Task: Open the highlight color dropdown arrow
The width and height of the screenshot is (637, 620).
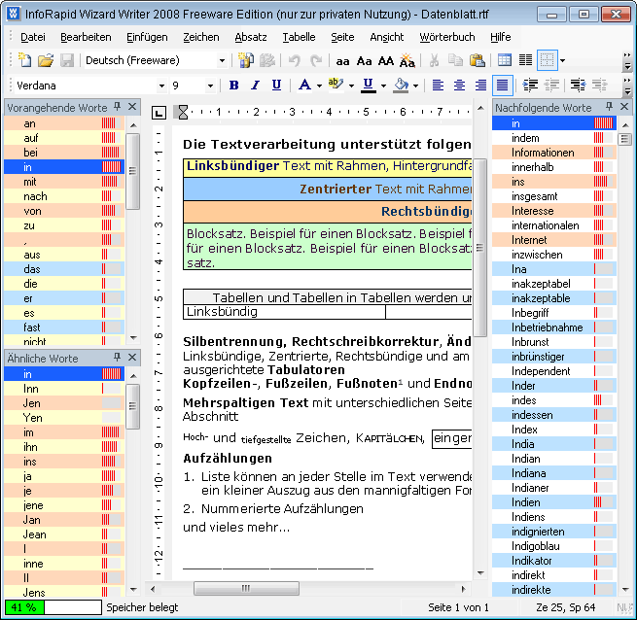Action: [351, 86]
